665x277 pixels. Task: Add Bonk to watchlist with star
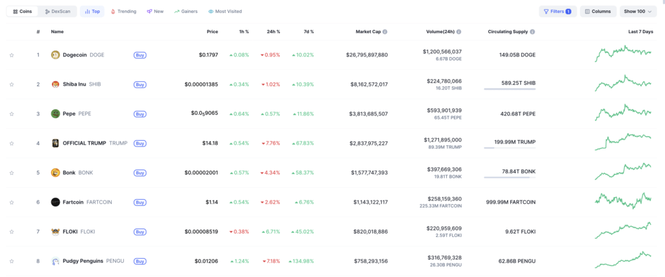[x=12, y=173]
